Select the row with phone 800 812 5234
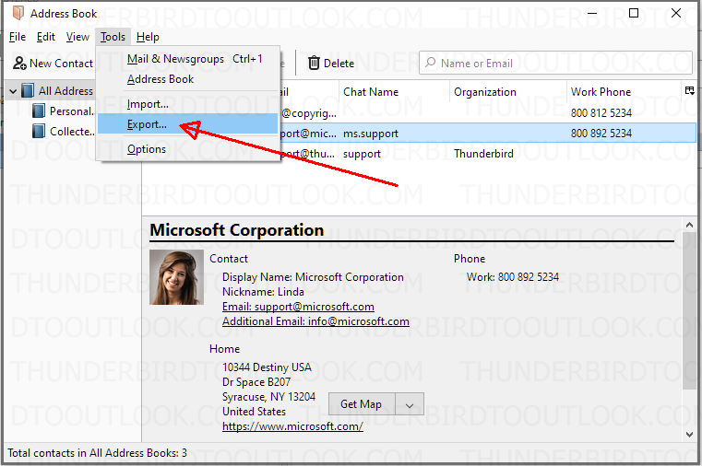The image size is (702, 466). [488, 113]
